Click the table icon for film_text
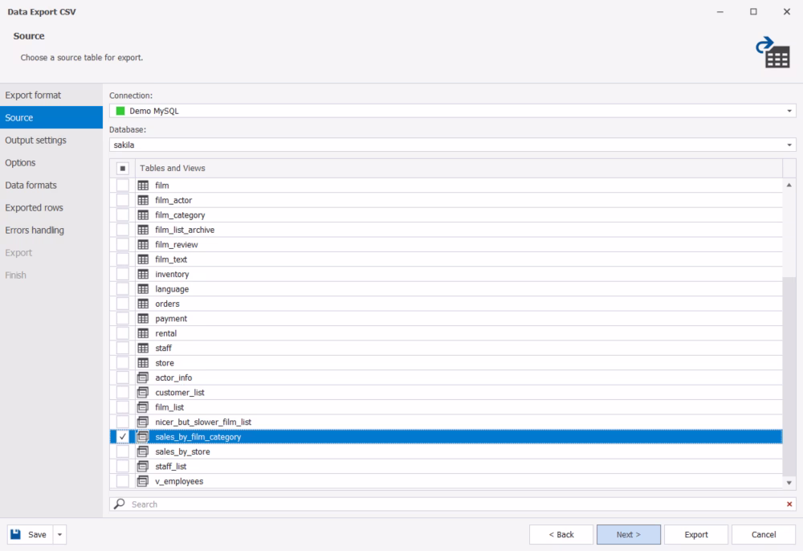This screenshot has height=551, width=803. (x=143, y=259)
